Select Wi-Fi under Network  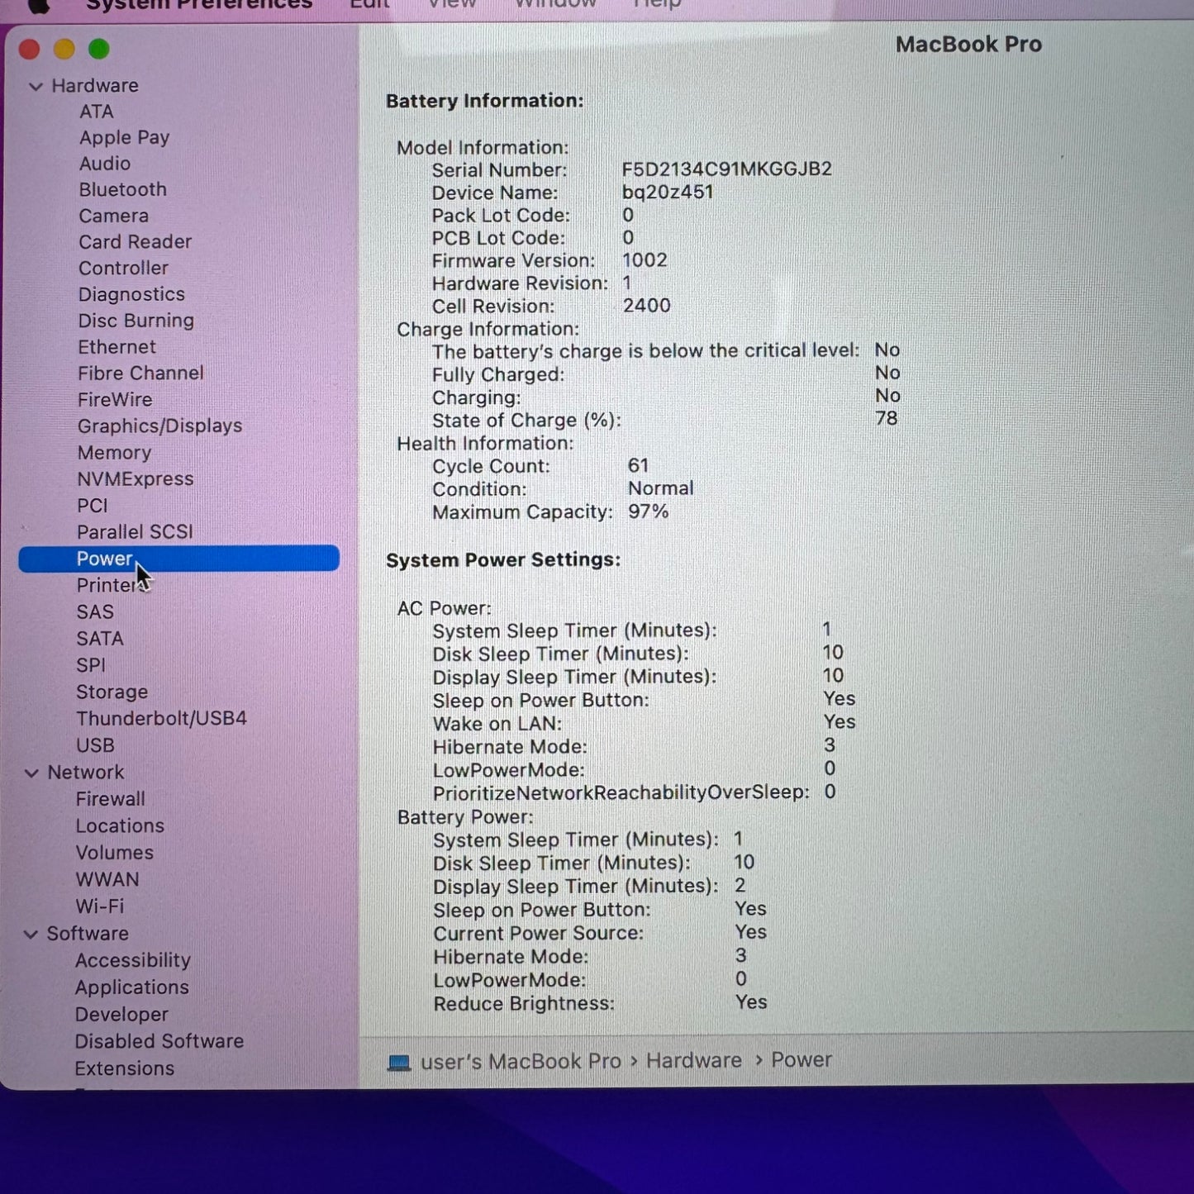pyautogui.click(x=99, y=906)
